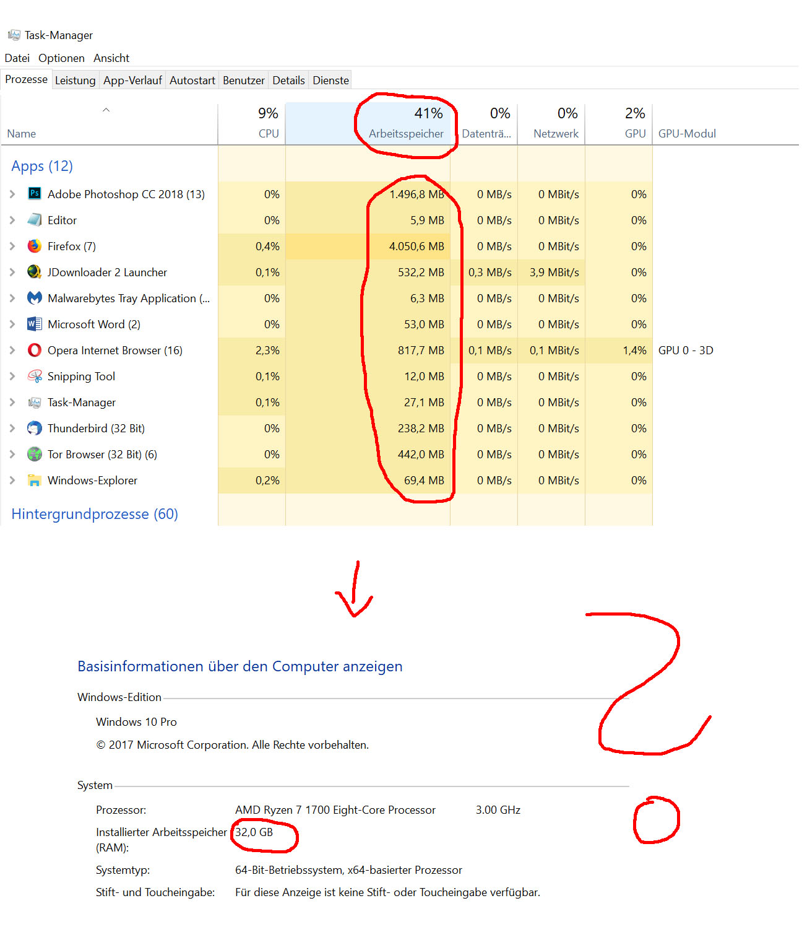Select the JDownloader 2 Launcher icon
Viewport: 802px width, 932px height.
click(x=34, y=272)
